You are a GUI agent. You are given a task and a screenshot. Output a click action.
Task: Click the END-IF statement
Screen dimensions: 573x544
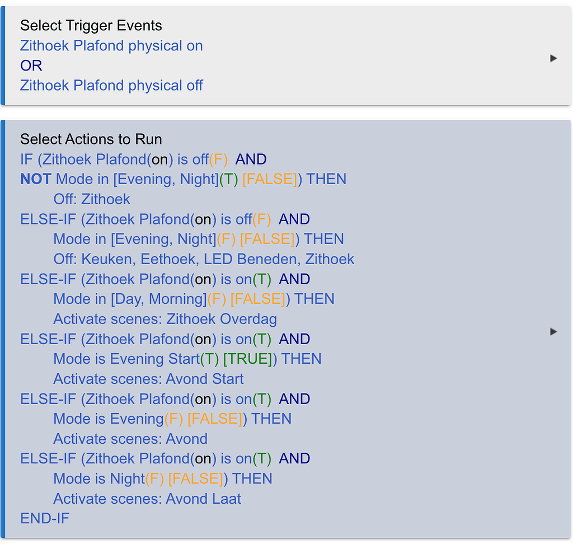click(x=45, y=518)
